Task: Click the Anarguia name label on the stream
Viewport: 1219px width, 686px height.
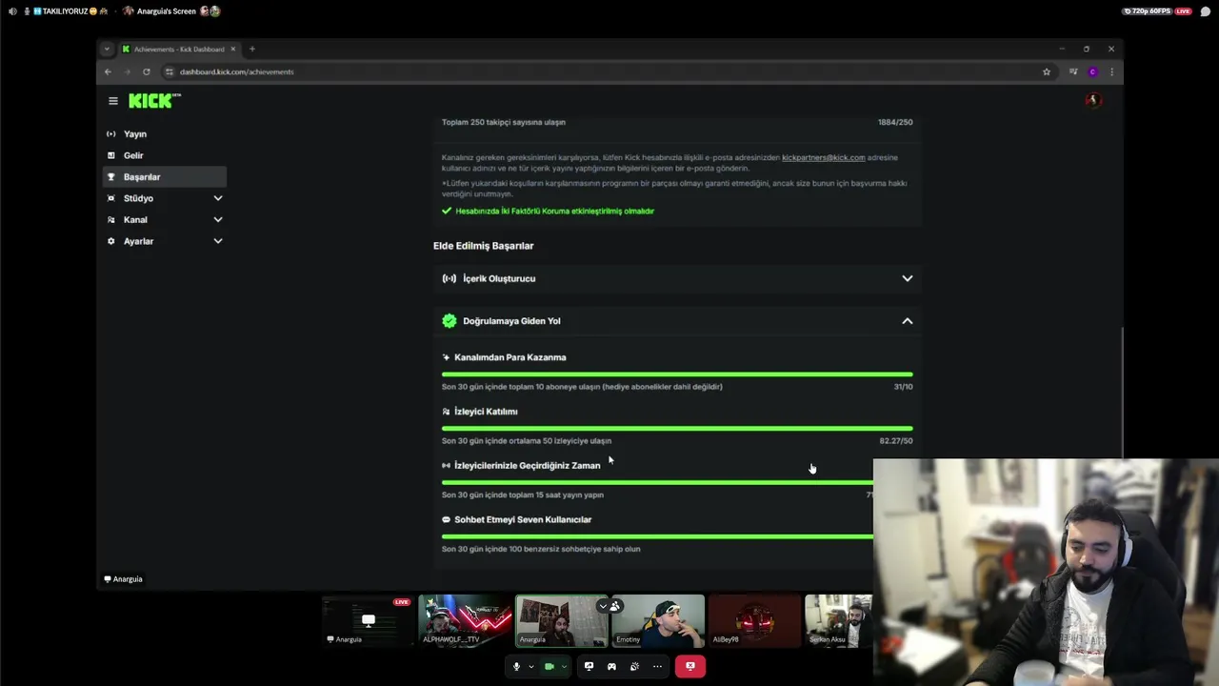Action: (x=124, y=579)
